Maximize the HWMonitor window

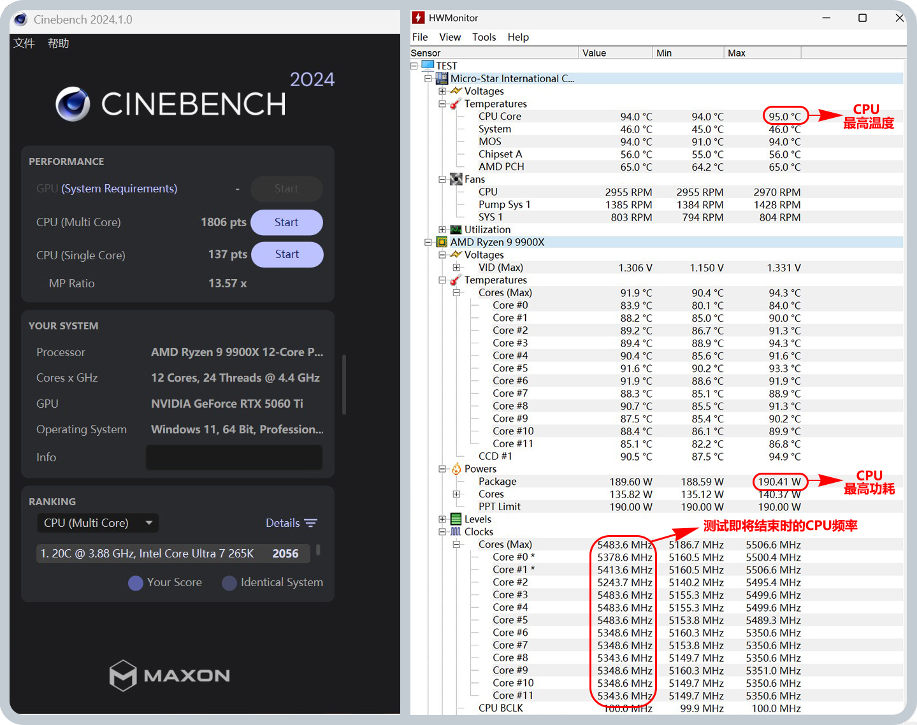coord(862,18)
